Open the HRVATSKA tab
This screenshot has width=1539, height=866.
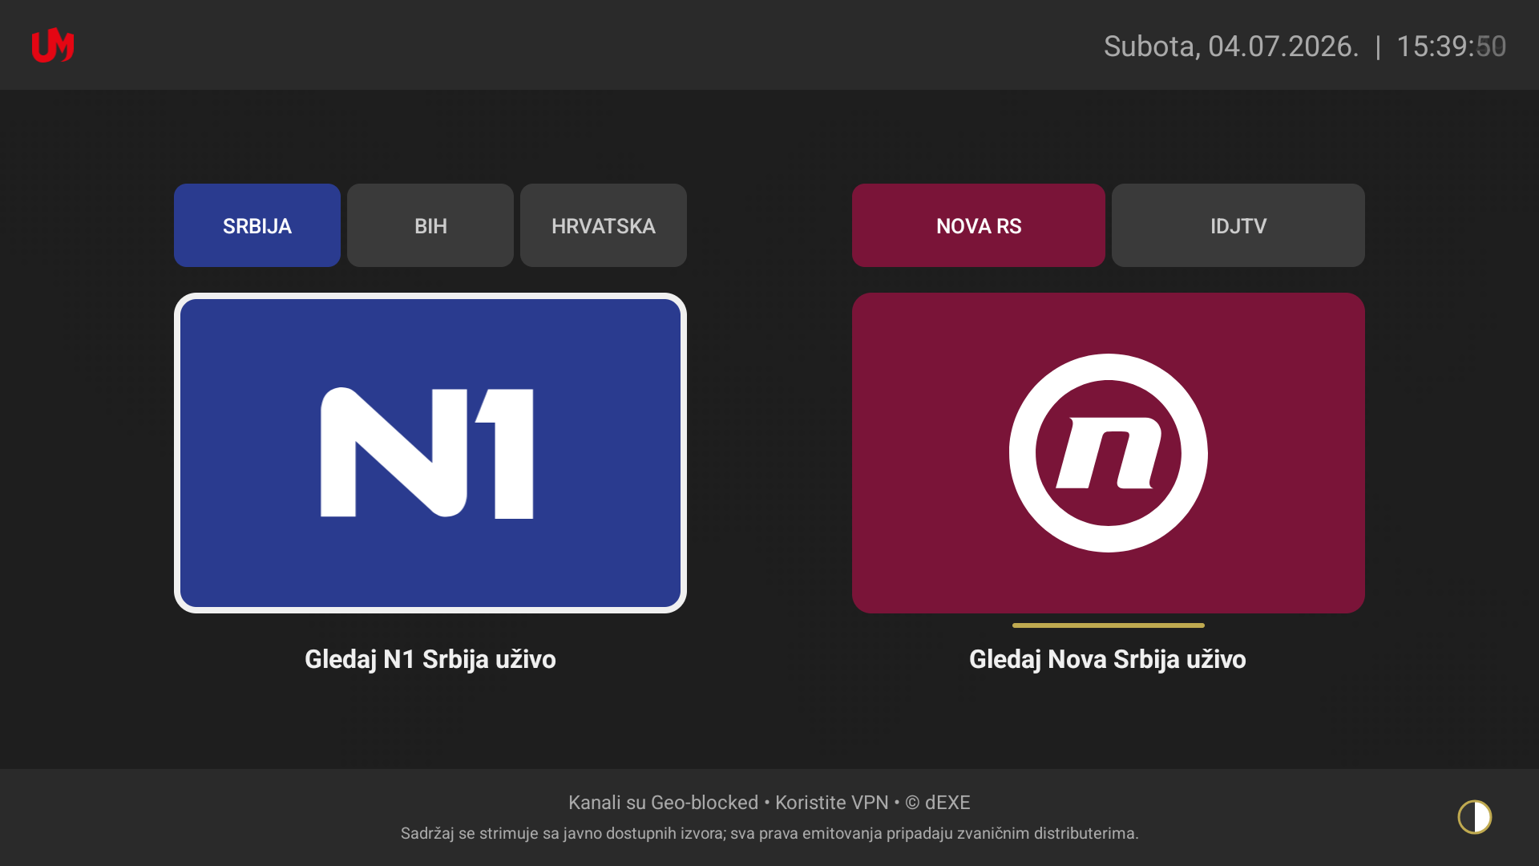tap(604, 225)
